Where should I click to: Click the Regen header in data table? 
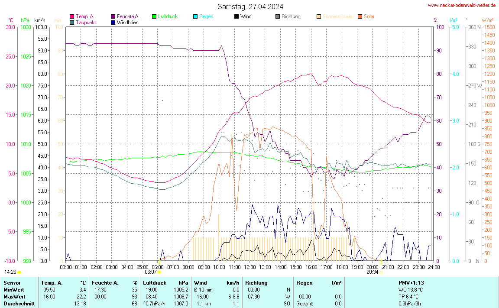pyautogui.click(x=305, y=282)
